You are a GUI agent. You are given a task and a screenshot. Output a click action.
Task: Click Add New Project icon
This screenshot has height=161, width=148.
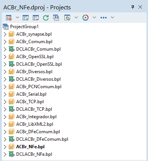pyautogui.click(x=26, y=18)
